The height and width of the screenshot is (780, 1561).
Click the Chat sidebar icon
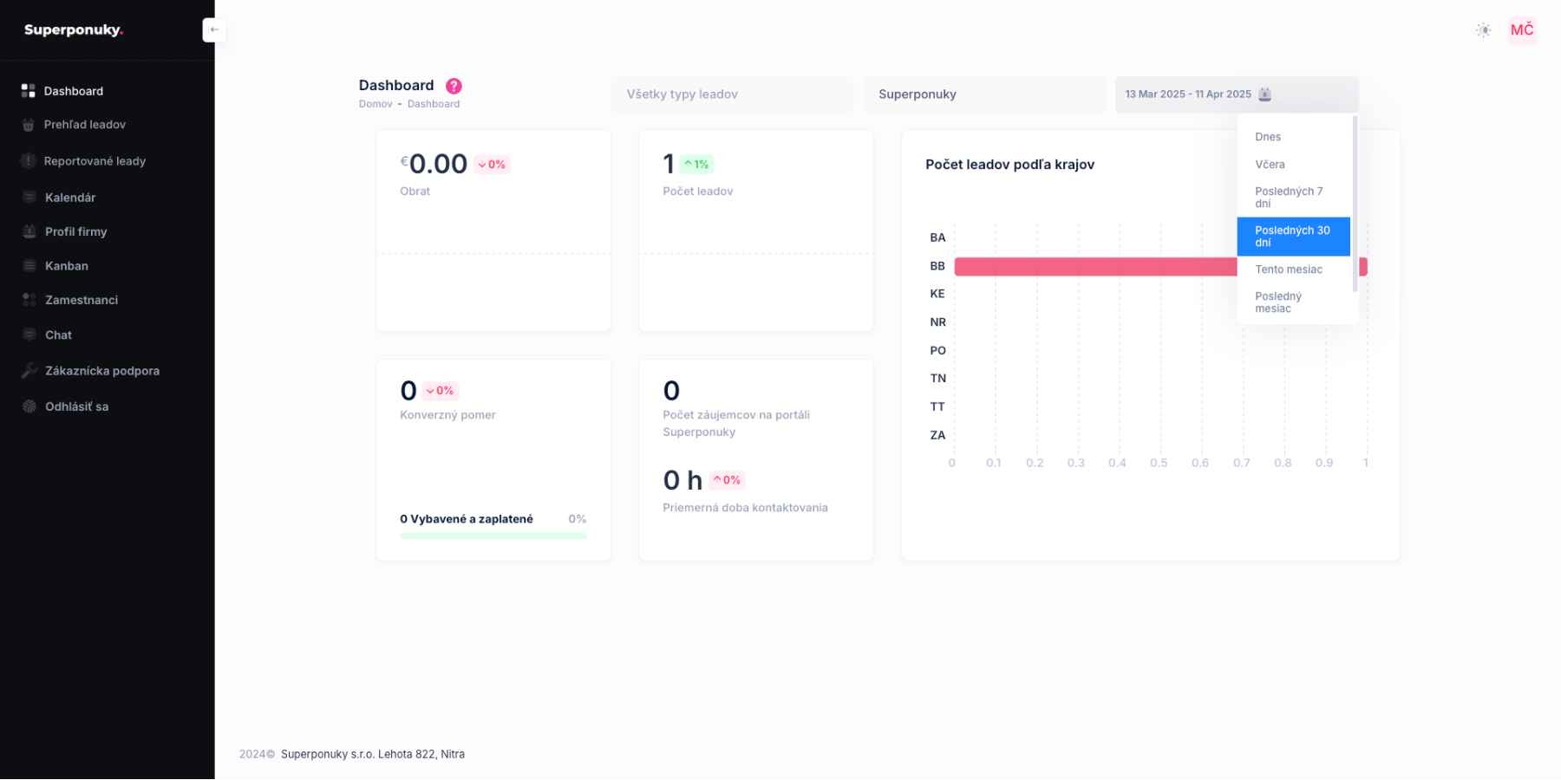click(x=29, y=335)
